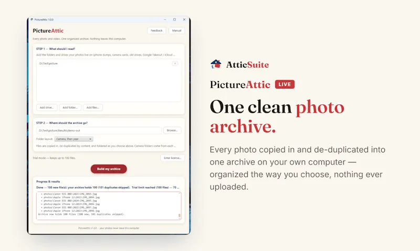Click the large PictureAttic product title
The image size is (420, 251).
tap(240, 84)
